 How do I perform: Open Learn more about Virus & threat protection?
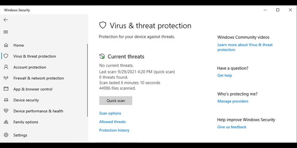tap(245, 47)
